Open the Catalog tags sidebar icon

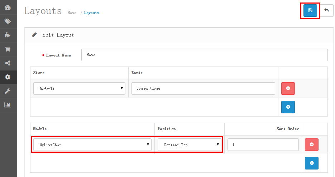[x=8, y=21]
